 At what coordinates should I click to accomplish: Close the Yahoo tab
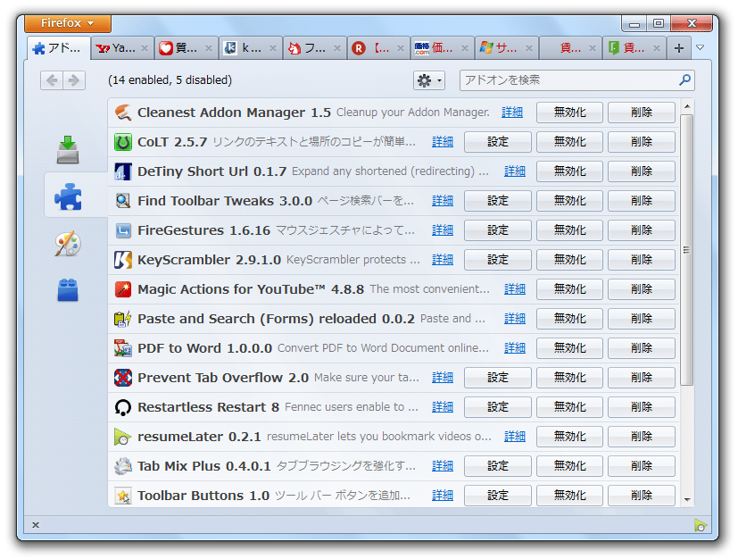coord(145,48)
